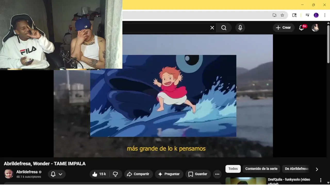Click the install app icon in address bar
The height and width of the screenshot is (185, 330).
coord(274,15)
